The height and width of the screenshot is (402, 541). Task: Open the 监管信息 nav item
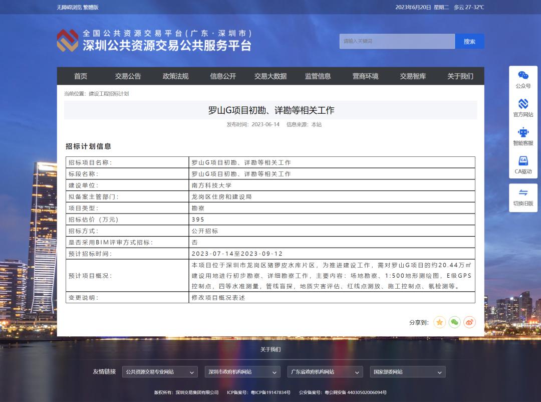318,76
